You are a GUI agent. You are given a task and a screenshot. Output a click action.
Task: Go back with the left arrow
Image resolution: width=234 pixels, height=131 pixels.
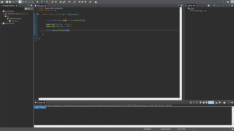(85, 2)
